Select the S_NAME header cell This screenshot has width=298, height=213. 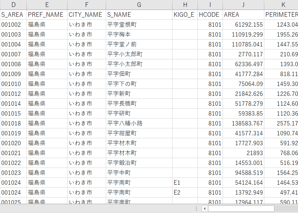click(139, 15)
